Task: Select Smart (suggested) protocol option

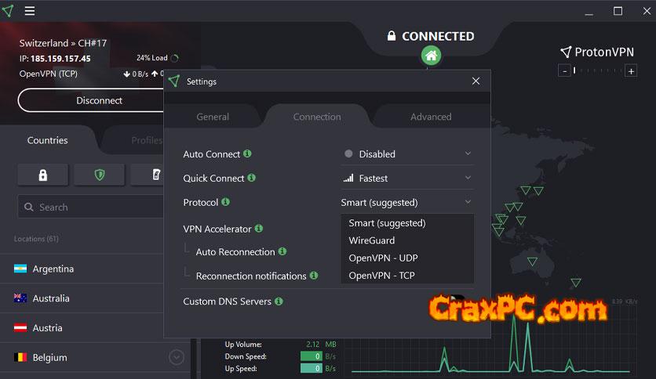Action: (407, 223)
